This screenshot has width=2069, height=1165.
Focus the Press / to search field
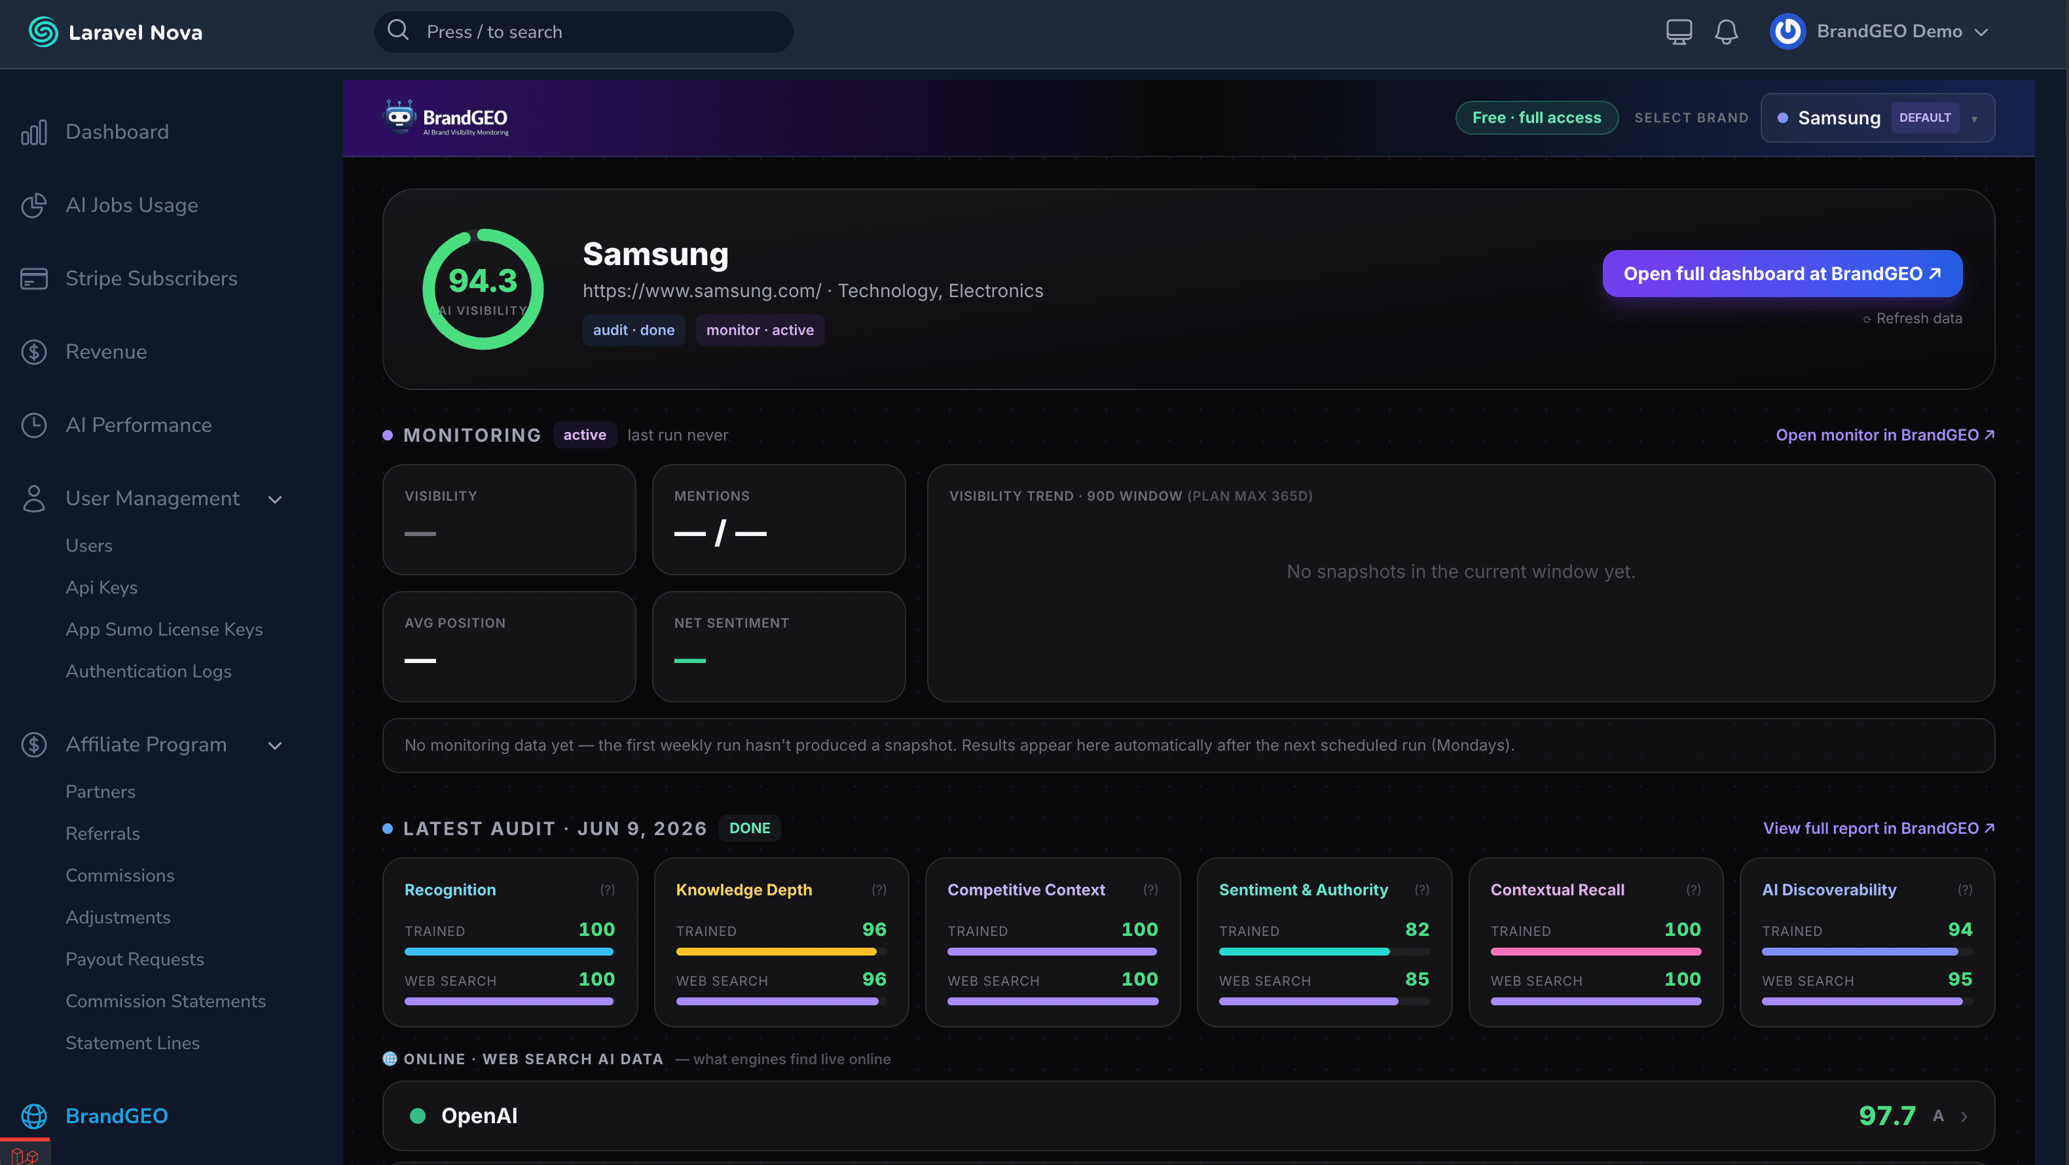[x=584, y=31]
